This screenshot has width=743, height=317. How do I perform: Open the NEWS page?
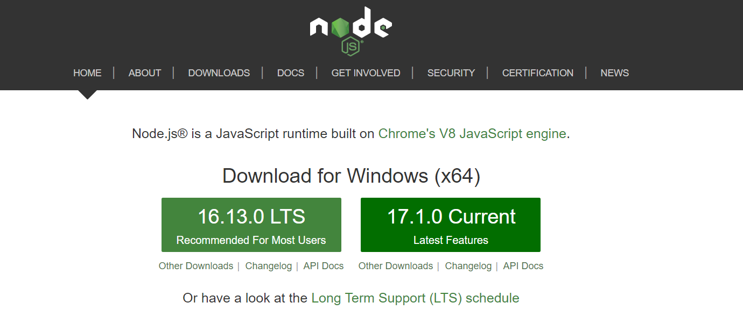615,73
